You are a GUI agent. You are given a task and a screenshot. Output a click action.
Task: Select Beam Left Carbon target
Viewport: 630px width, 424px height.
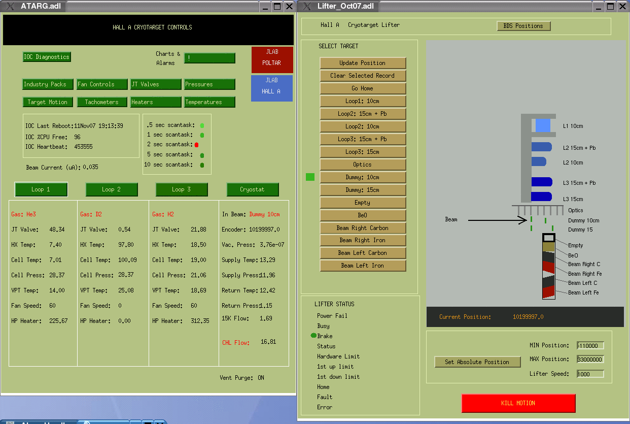[363, 253]
